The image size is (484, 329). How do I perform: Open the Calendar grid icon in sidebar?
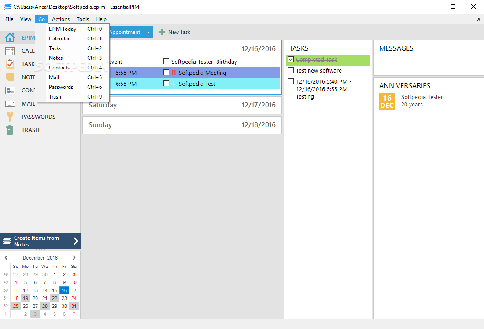pos(10,51)
